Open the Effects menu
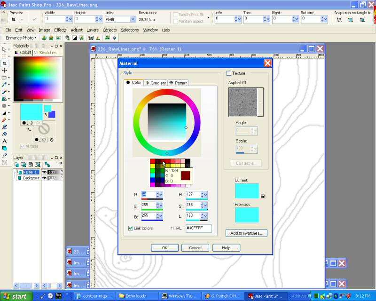 60,30
